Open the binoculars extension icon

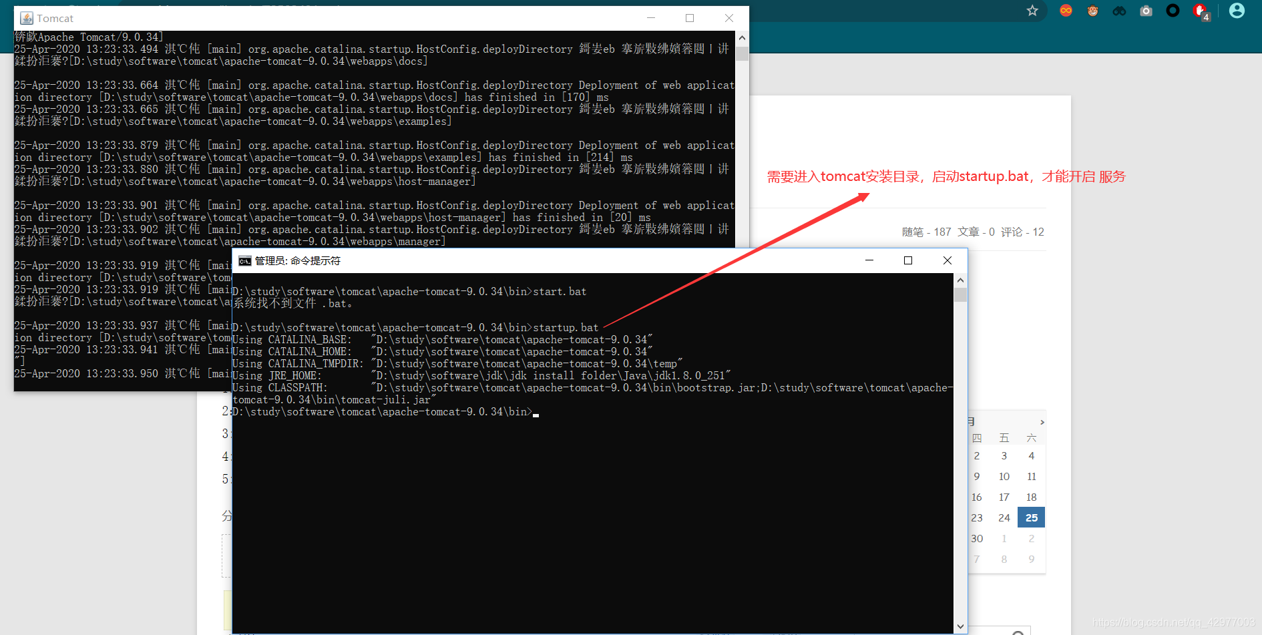pyautogui.click(x=1119, y=11)
